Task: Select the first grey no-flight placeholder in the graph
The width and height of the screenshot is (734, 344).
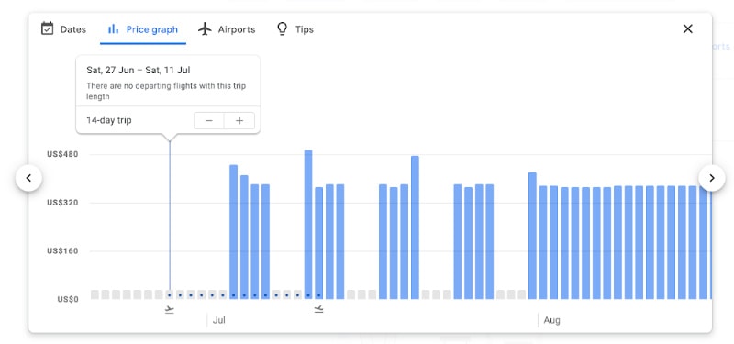Action: [x=95, y=294]
